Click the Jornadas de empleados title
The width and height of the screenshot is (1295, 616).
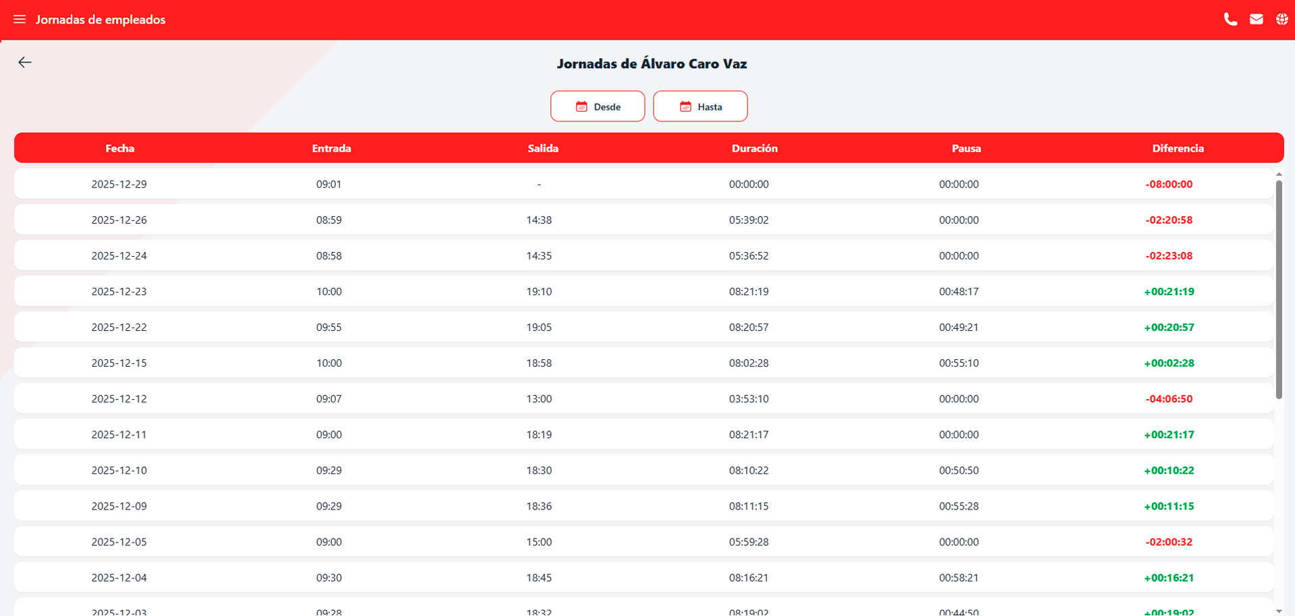pyautogui.click(x=100, y=20)
